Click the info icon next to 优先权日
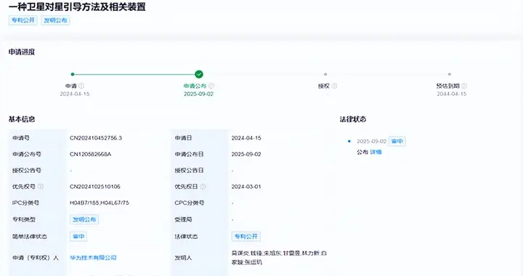 203,187
